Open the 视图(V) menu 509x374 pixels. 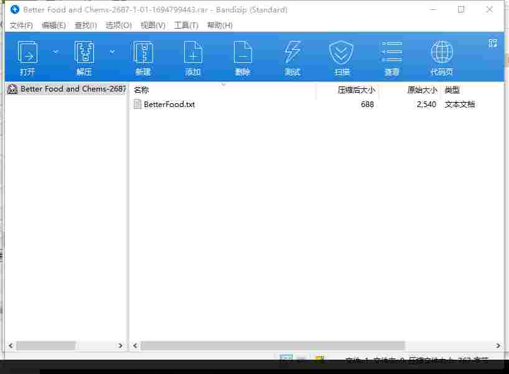pos(153,26)
